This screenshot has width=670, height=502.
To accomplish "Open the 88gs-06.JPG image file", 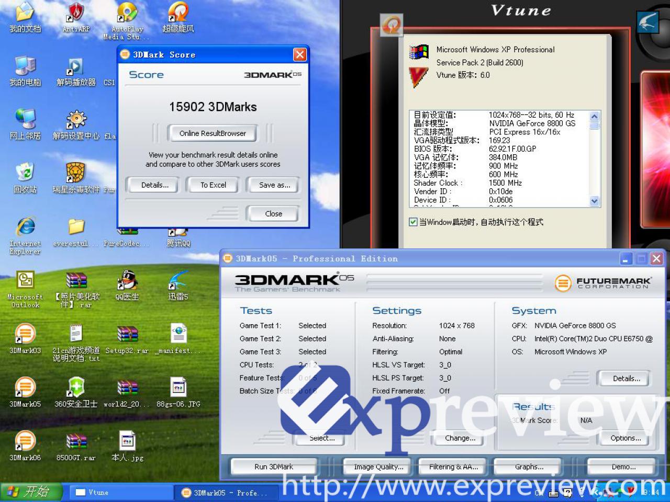I will (x=178, y=392).
